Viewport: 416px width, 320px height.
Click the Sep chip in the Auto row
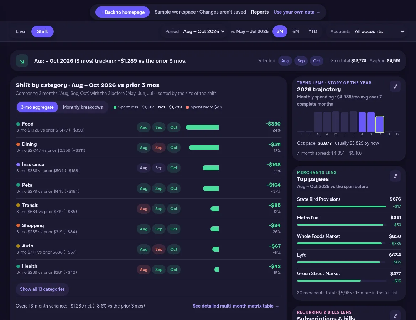click(x=158, y=249)
